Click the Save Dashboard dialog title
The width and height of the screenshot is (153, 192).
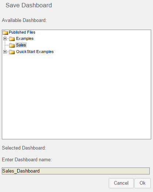[29, 5]
